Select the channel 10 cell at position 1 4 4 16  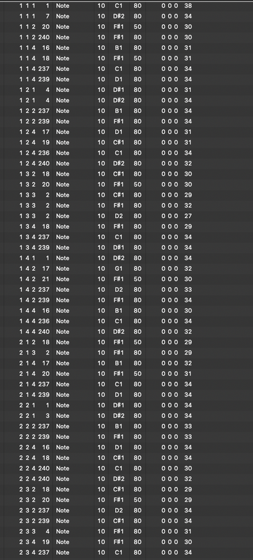(101, 311)
